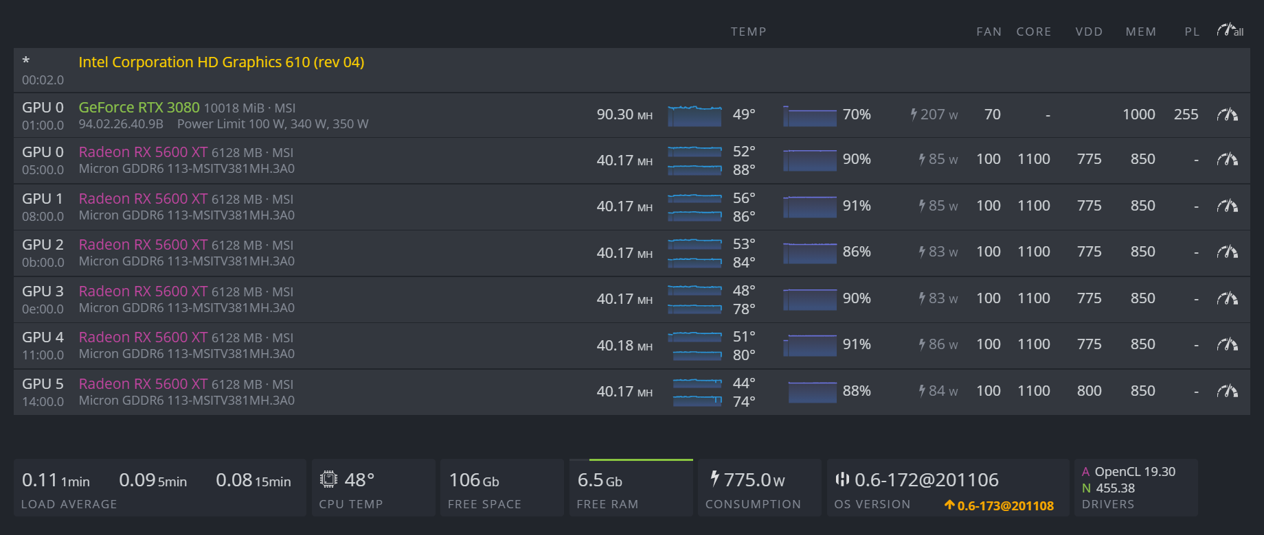The width and height of the screenshot is (1264, 535).
Task: Click the power bolt icon on GPU 3 row
Action: coord(922,298)
